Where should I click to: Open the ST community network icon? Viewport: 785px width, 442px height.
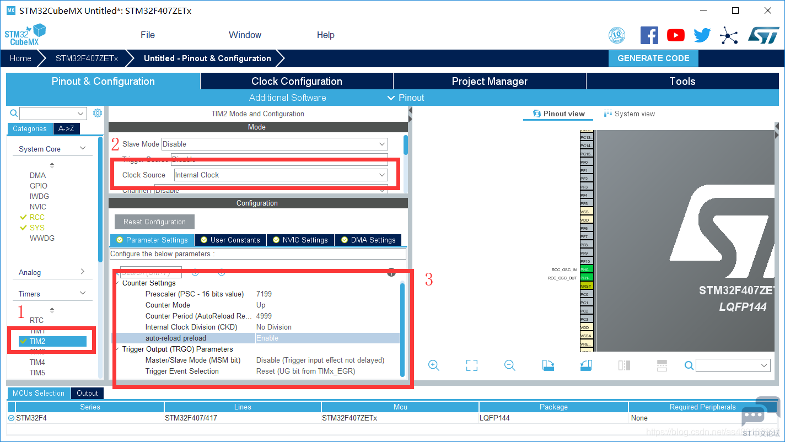[x=729, y=36]
